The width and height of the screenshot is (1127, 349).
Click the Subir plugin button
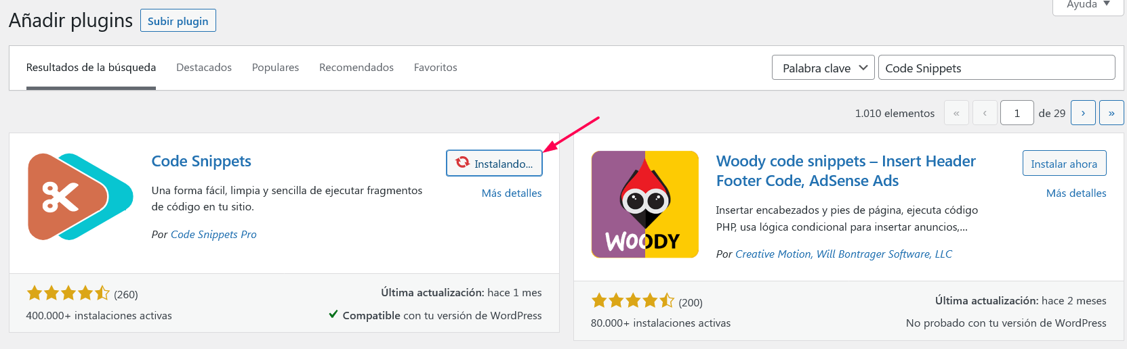coord(178,21)
